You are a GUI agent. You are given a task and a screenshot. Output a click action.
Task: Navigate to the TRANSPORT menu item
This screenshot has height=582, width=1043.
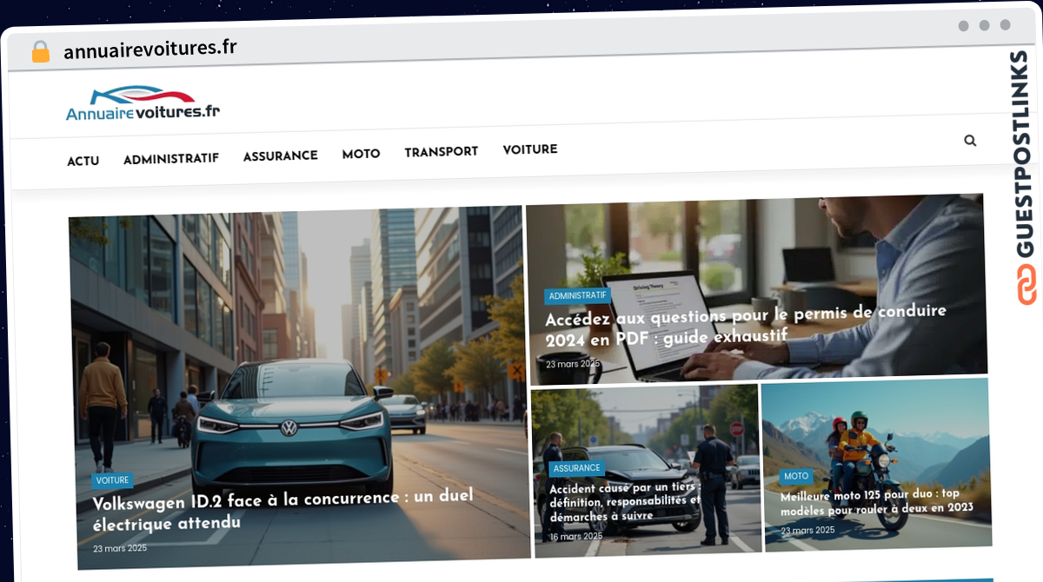[x=442, y=152]
